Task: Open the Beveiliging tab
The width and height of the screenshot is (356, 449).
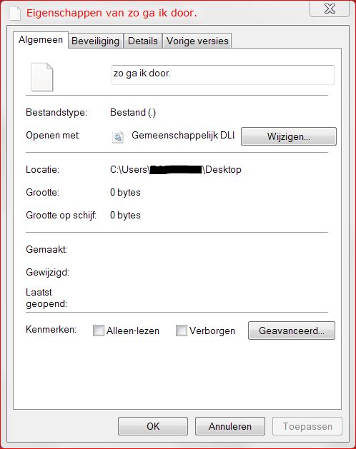Action: (x=95, y=41)
